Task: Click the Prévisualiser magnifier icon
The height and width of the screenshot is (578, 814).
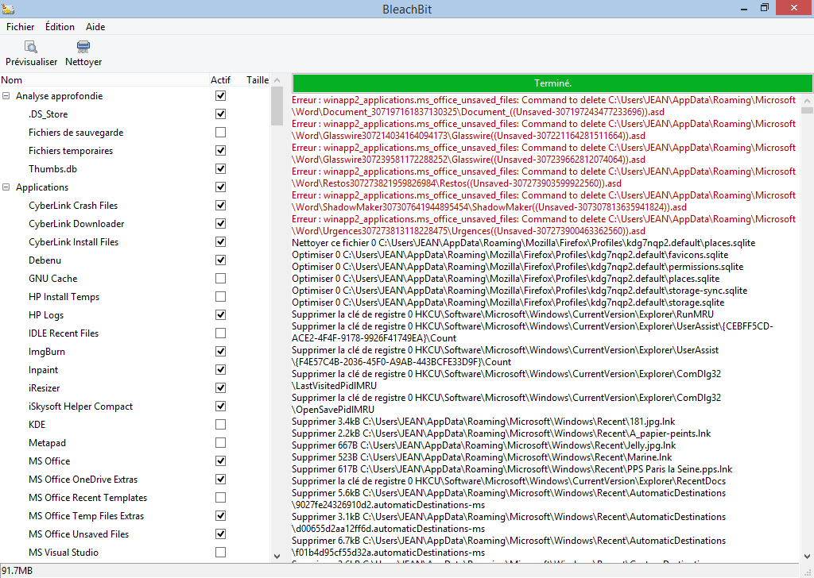Action: (30, 48)
